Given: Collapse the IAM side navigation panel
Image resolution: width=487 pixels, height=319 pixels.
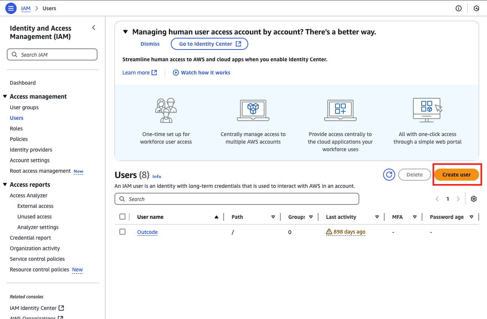Looking at the screenshot, I should (94, 28).
